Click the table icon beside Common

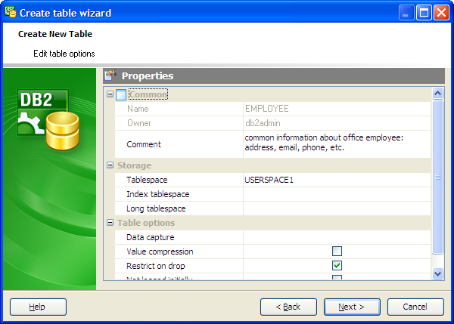(x=121, y=94)
